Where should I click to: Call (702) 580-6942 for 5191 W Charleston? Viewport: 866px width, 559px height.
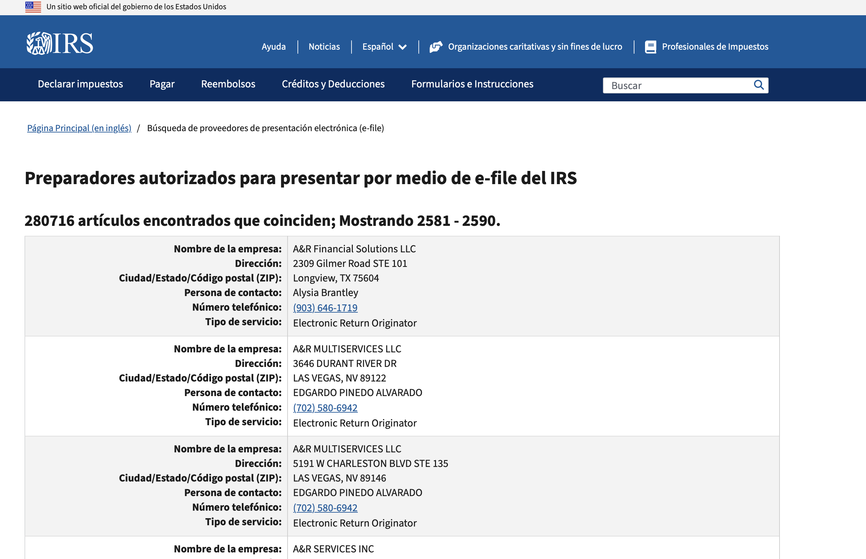[x=325, y=508]
